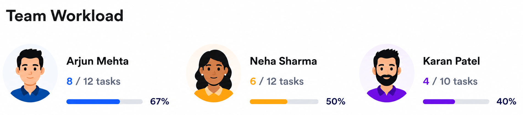Click the blue 67% progress bar
The width and height of the screenshot is (523, 115).
[104, 102]
